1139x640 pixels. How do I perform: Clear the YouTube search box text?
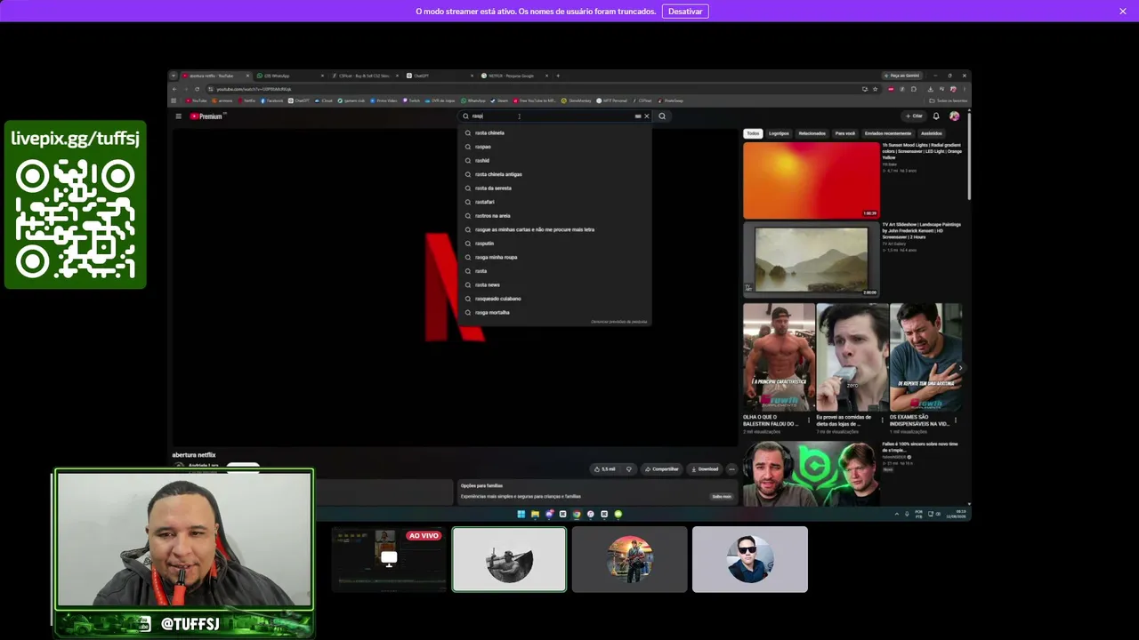[x=647, y=116]
